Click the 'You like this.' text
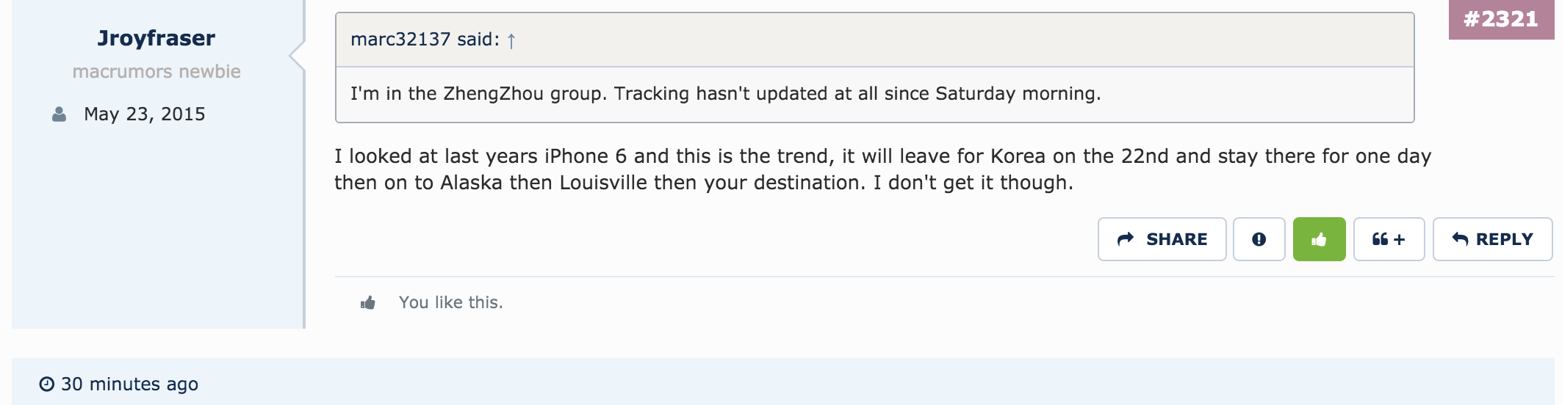 click(x=451, y=303)
